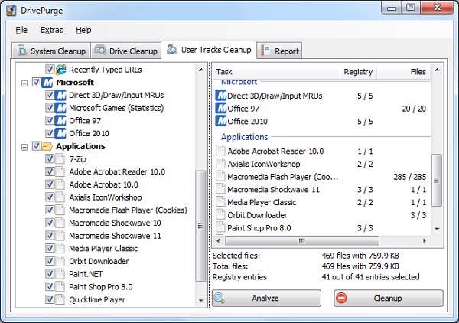Select Macromedia Shockwave 11 in the left tree
This screenshot has width=459, height=323.
(115, 236)
